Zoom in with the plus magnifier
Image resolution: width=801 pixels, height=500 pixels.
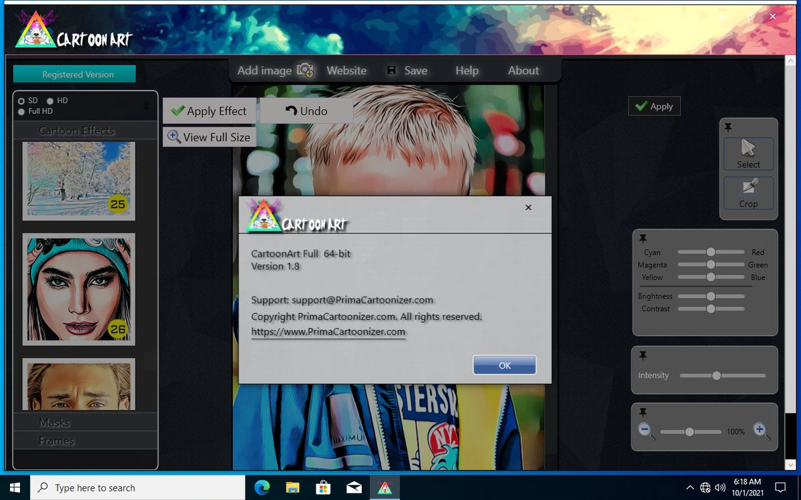click(x=762, y=431)
